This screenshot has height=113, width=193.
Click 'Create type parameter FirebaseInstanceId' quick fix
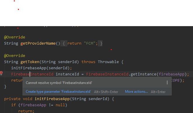coord(58,92)
